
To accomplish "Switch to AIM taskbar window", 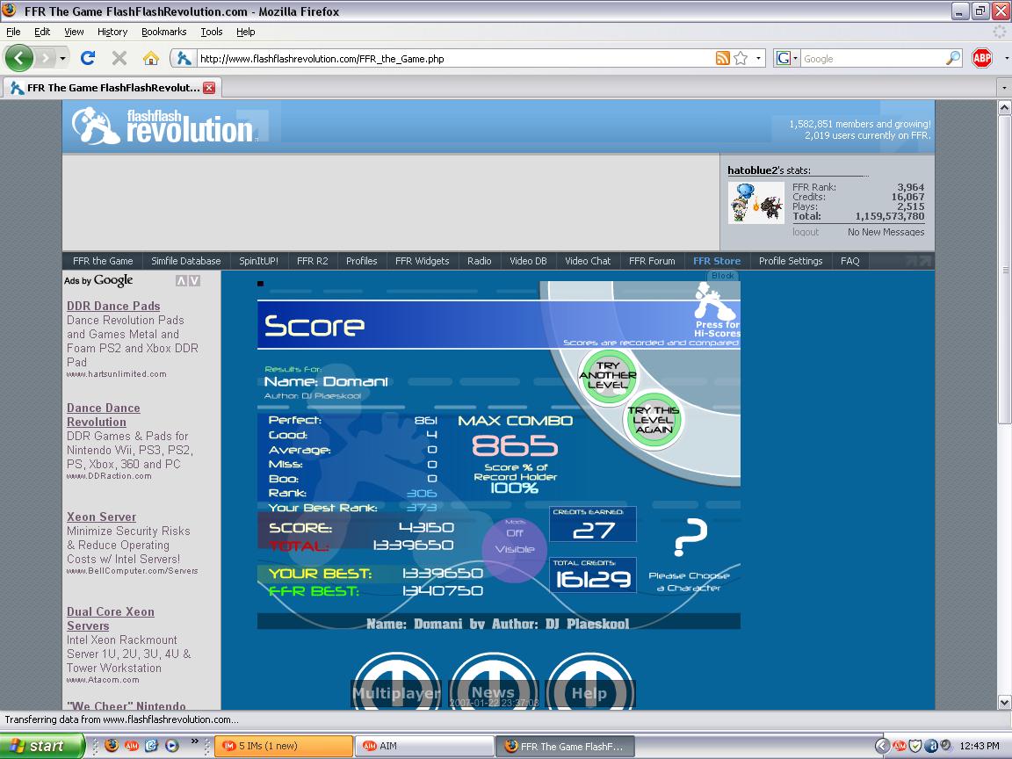I will click(x=424, y=746).
